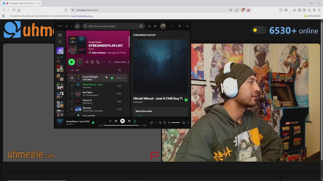Play the In the Midnight track row

click(x=72, y=78)
